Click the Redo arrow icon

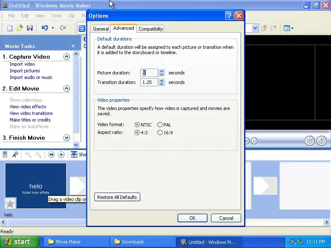point(63,28)
